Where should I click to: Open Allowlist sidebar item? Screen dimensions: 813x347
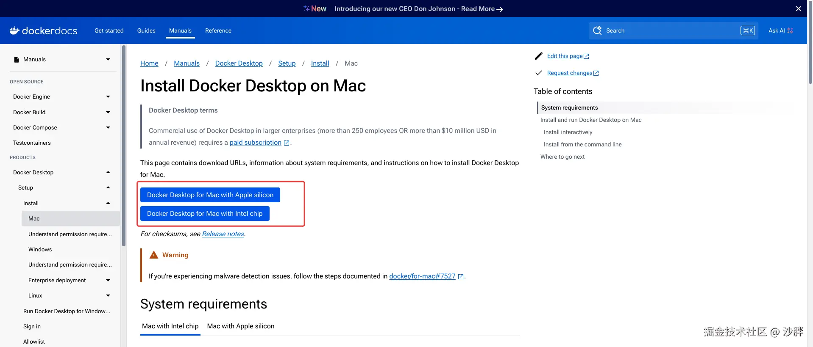(x=34, y=341)
